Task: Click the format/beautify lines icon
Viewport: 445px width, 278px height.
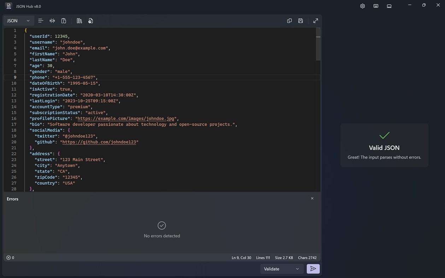Action: click(41, 21)
